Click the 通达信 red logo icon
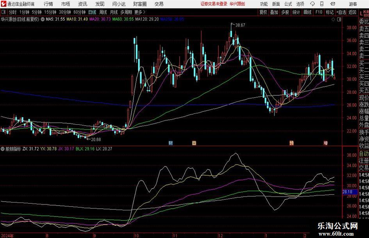 pyautogui.click(x=4, y=4)
